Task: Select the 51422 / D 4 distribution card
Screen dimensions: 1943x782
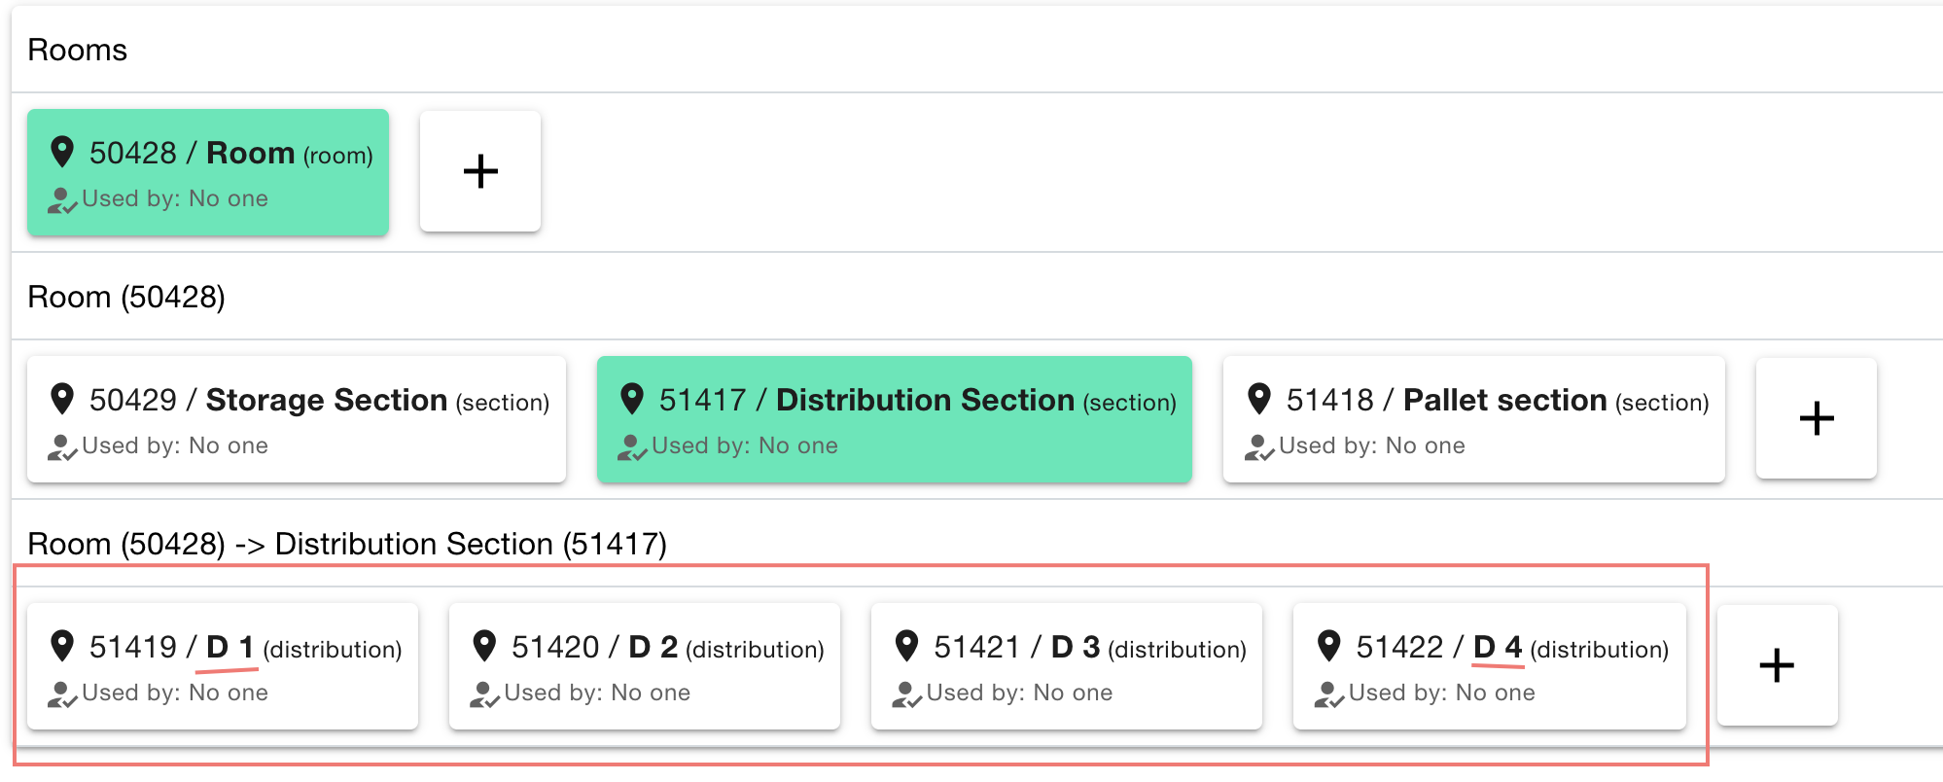Action: (x=1490, y=666)
